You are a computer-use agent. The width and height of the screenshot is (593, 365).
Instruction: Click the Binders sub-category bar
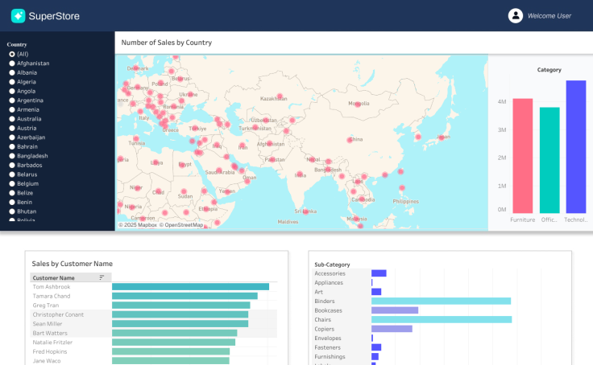[441, 301]
